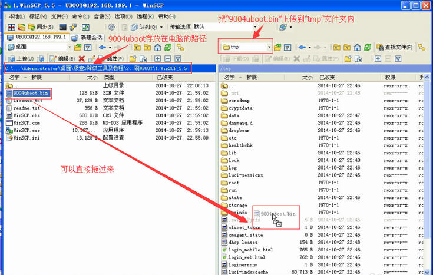Refresh the local panel
Viewport: 433px width, 275px height.
point(168,48)
